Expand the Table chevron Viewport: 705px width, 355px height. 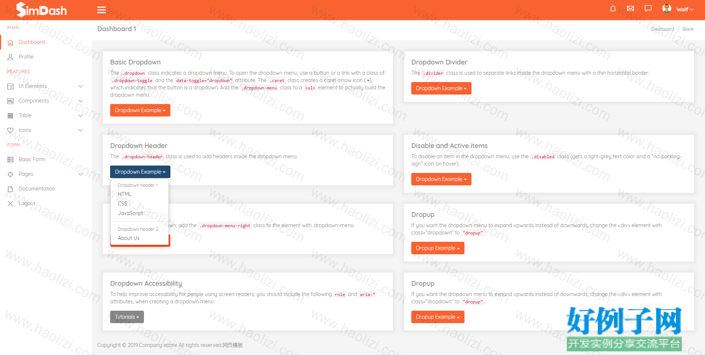(x=81, y=116)
